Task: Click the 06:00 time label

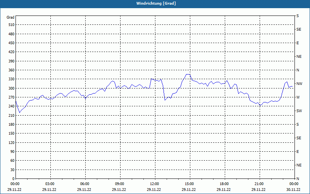Action: (84, 184)
